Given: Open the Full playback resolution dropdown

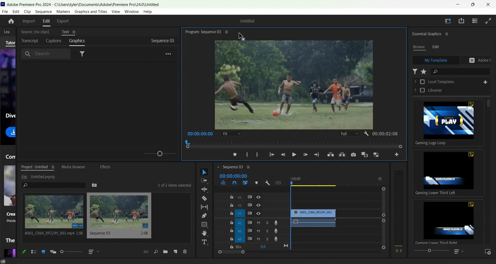Looking at the screenshot, I should [x=349, y=134].
